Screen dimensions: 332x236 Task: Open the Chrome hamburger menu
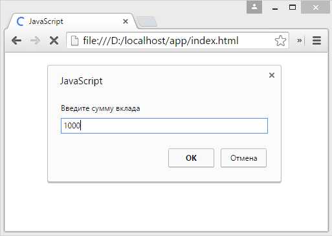pos(316,40)
